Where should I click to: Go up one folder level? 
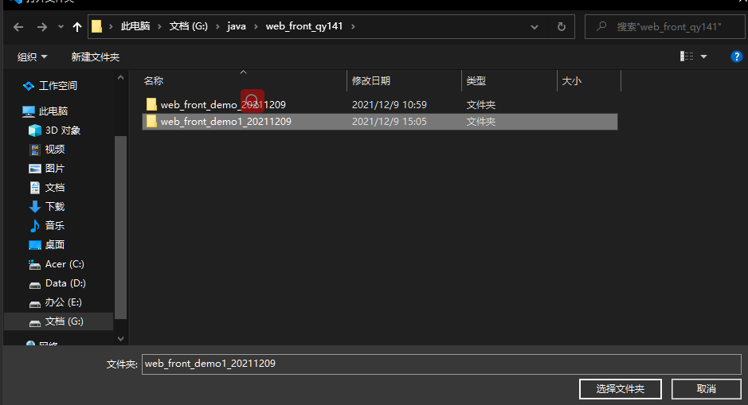pyautogui.click(x=76, y=27)
